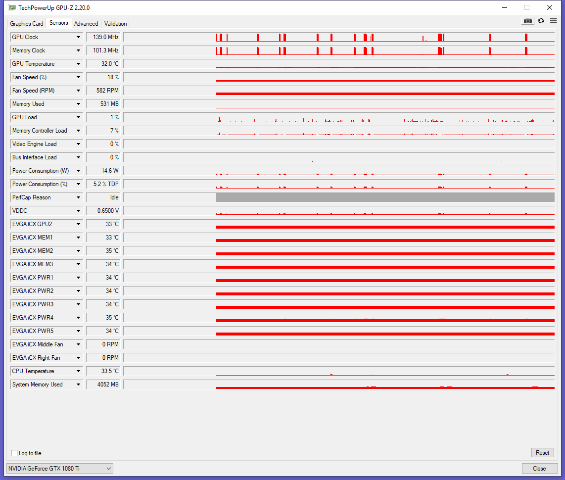Open the Advanced tab
Viewport: 565px width, 480px height.
[86, 24]
